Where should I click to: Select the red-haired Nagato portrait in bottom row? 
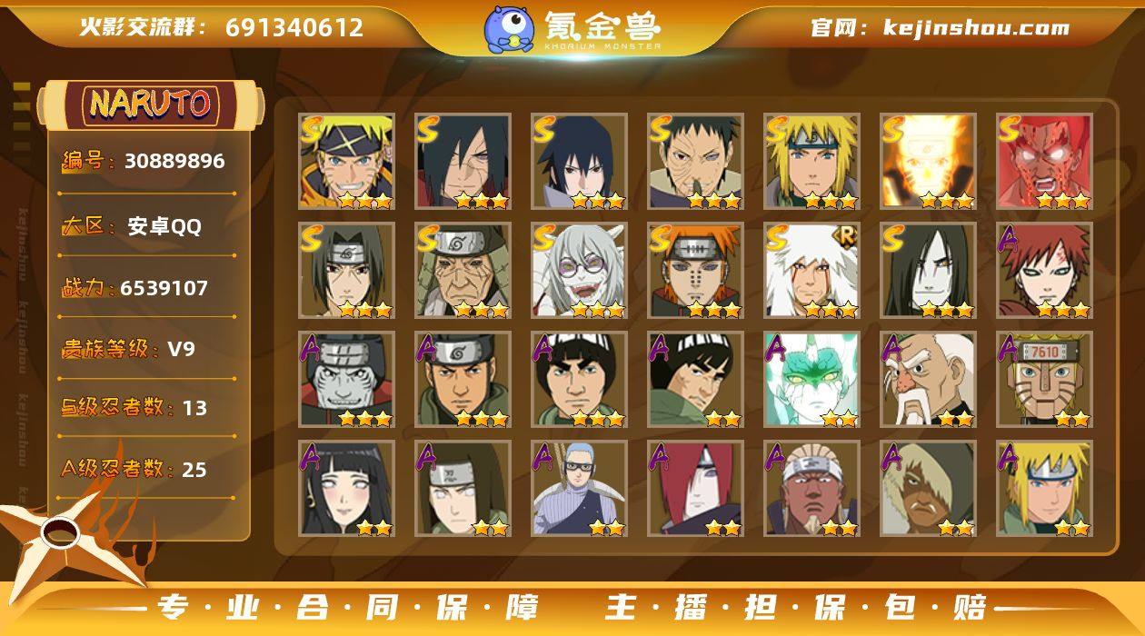click(x=695, y=489)
